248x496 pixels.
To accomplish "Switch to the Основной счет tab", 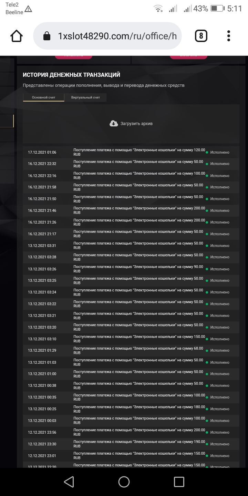I will coord(44,97).
